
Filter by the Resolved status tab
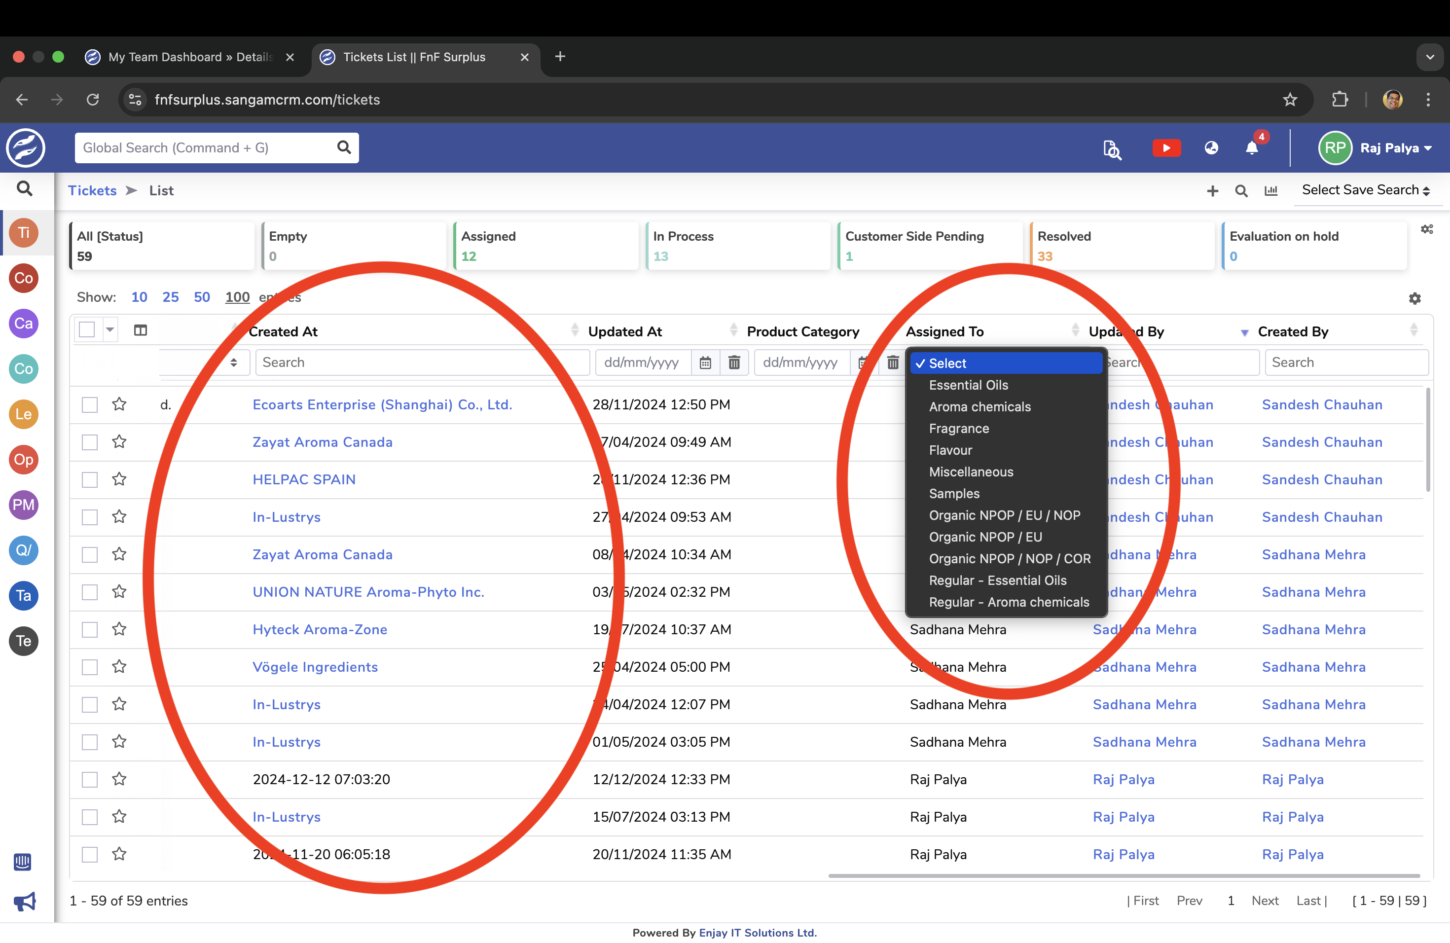coord(1121,246)
